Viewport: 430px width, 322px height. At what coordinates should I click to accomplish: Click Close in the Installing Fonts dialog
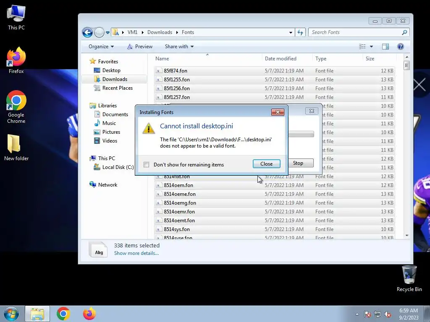(x=267, y=164)
